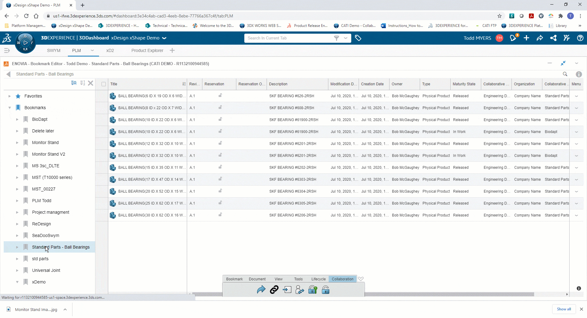
Task: Click the community tools icon in the top bar
Action: [567, 38]
